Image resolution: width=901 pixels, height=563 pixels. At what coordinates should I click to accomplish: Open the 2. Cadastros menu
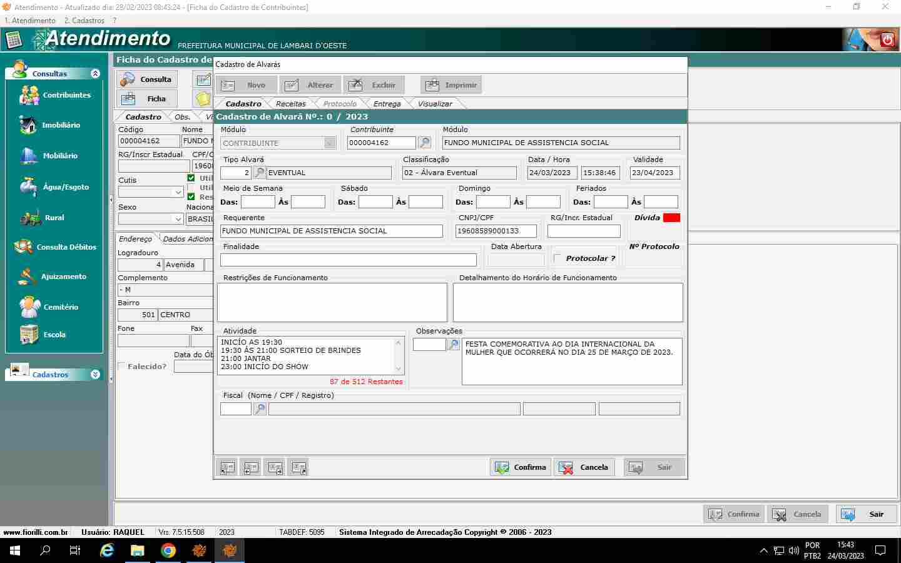point(84,21)
